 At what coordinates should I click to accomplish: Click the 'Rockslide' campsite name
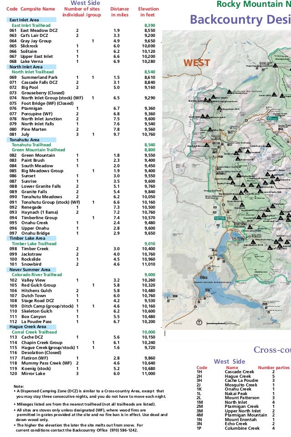[x=31, y=259]
